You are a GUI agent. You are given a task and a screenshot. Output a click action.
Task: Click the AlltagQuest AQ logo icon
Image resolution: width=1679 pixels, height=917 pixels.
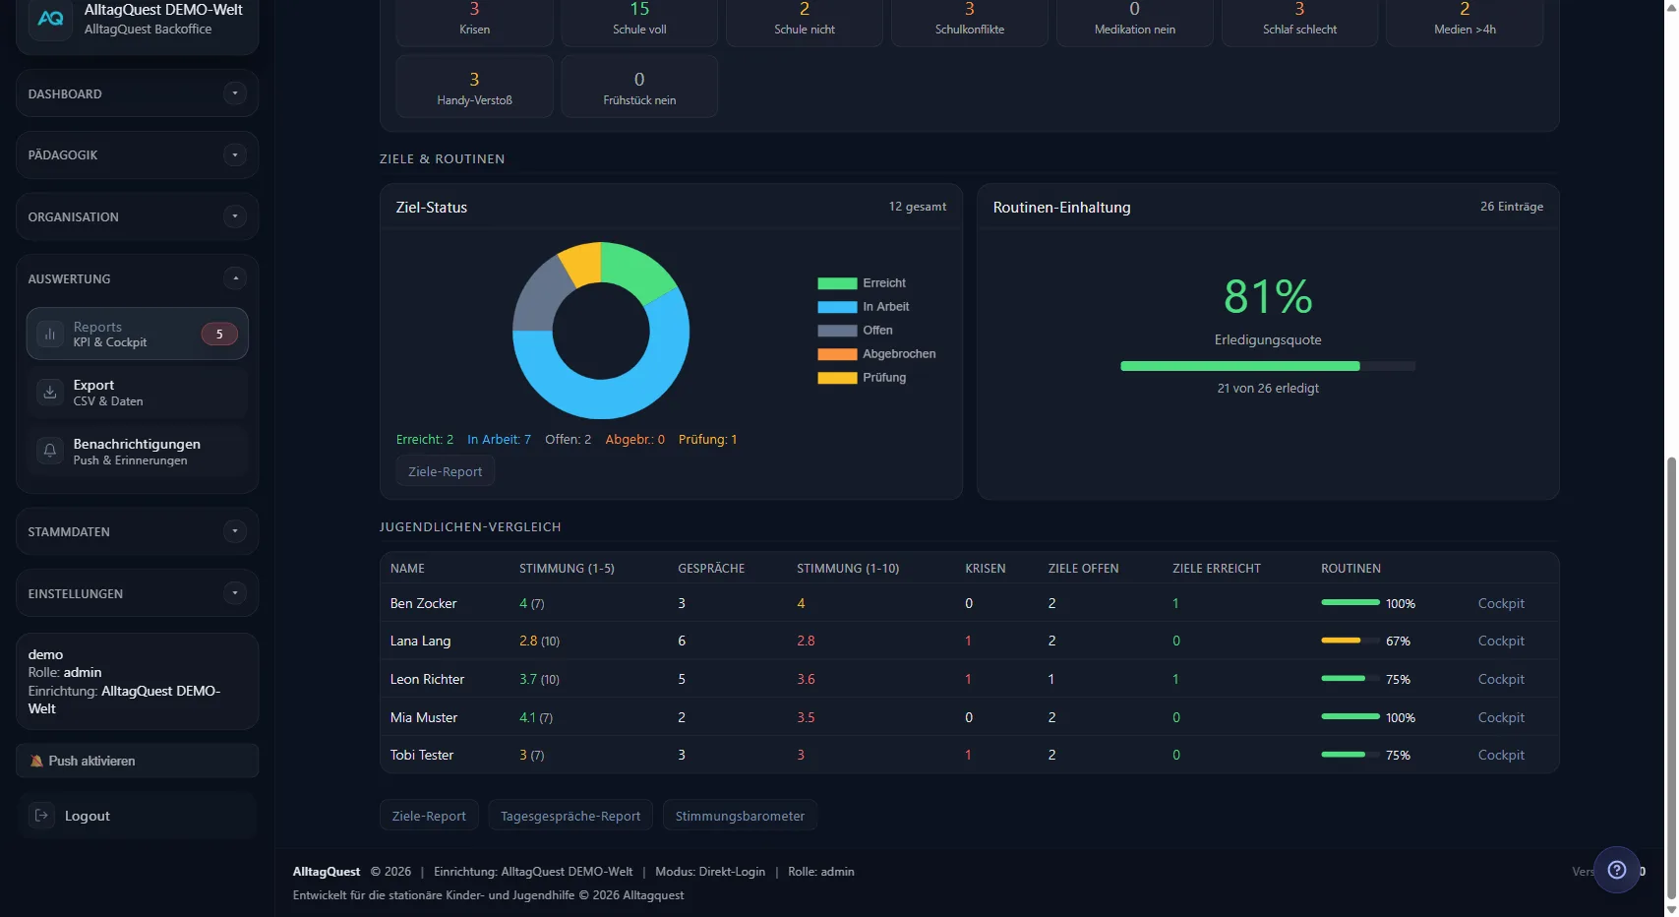pyautogui.click(x=50, y=19)
